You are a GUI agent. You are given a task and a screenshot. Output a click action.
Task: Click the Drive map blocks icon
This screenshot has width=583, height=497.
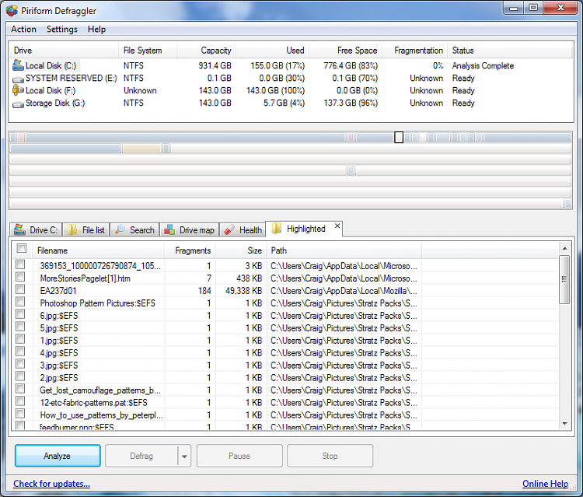coord(169,229)
